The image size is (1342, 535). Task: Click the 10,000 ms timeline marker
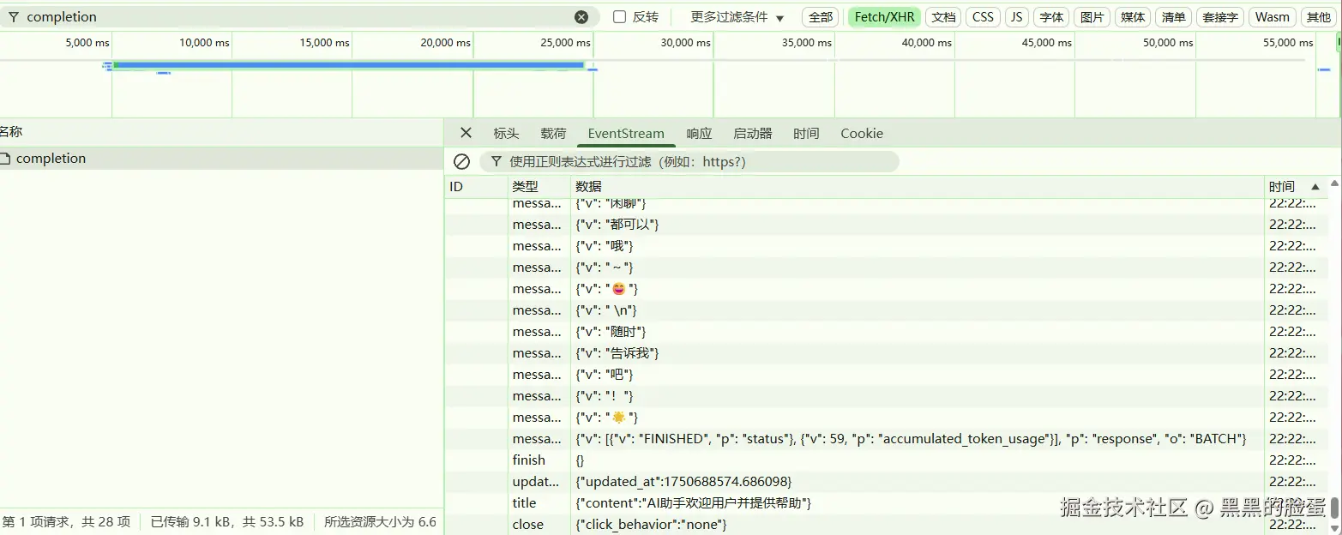point(204,42)
